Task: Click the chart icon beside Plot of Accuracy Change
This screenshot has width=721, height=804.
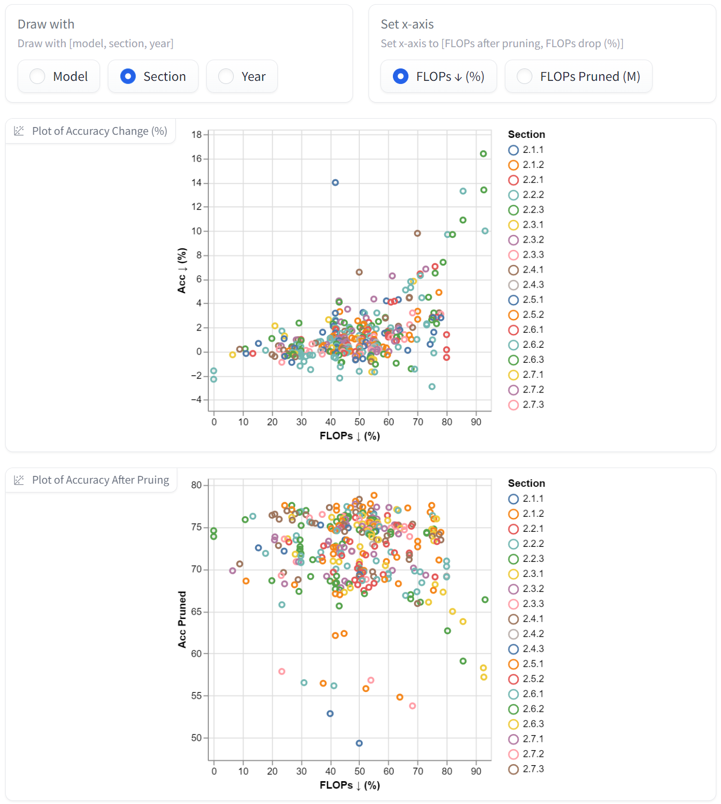Action: coord(19,131)
